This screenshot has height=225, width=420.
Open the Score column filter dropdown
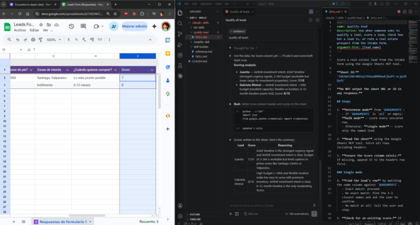point(152,70)
